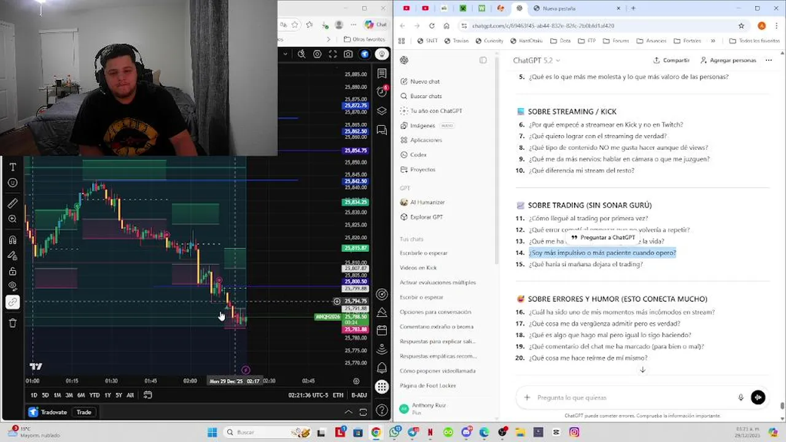Toggle the highlighted link drawings icon

point(12,302)
